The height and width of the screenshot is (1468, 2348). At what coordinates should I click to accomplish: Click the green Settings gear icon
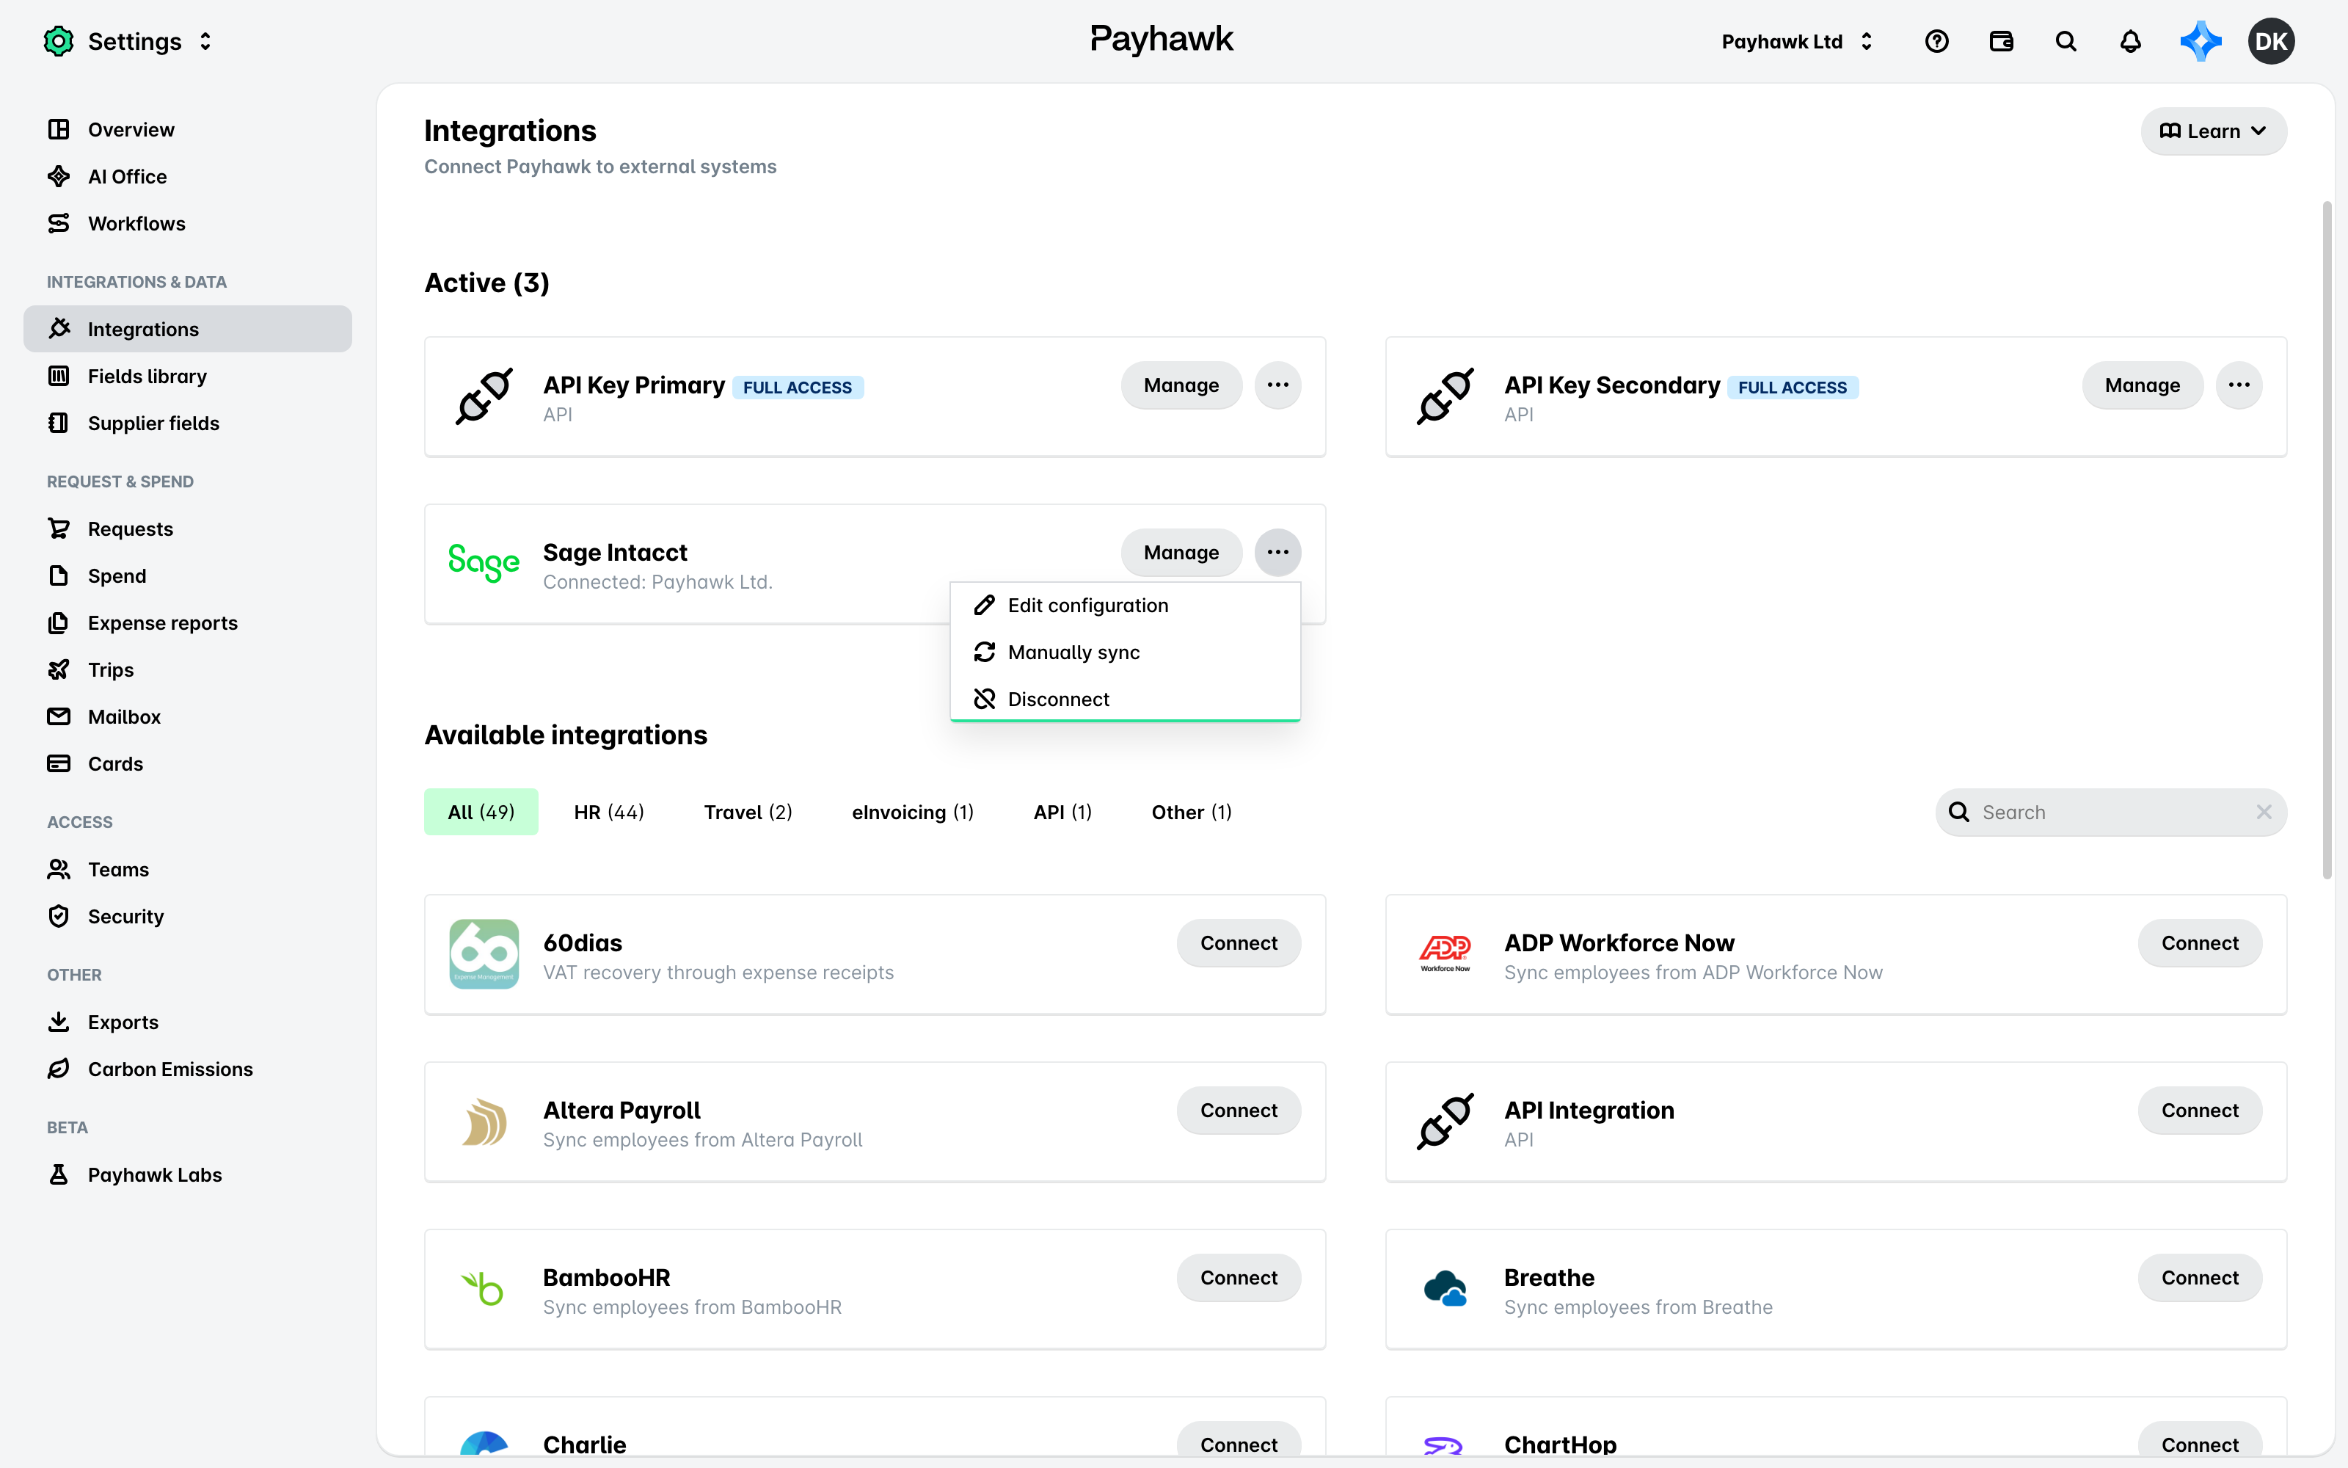[x=59, y=42]
